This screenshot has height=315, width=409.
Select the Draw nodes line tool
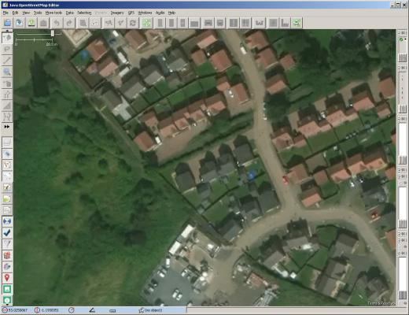pos(7,61)
